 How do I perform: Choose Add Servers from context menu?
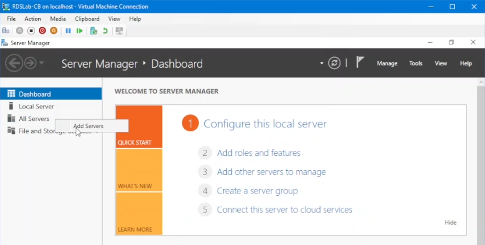click(89, 126)
